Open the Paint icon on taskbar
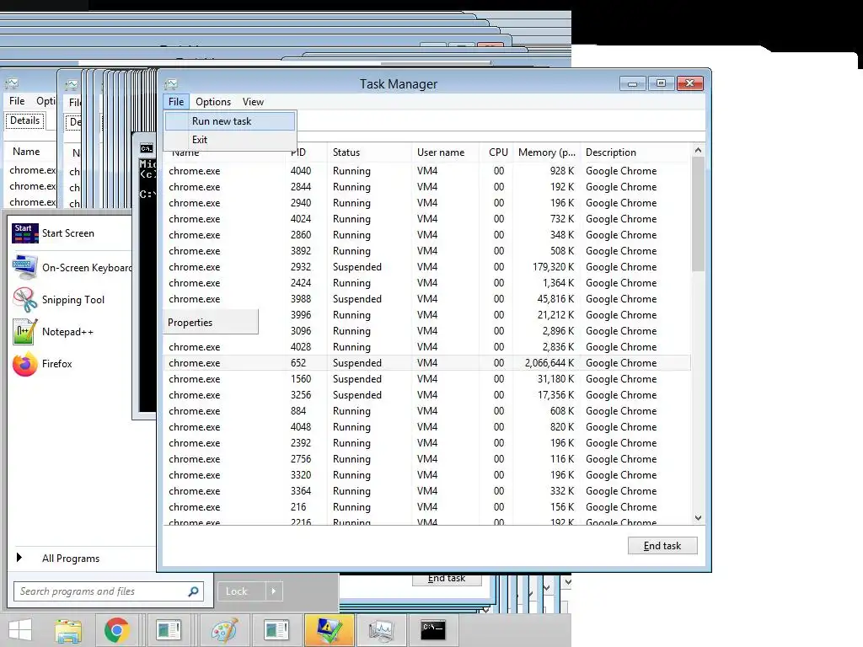The width and height of the screenshot is (863, 647). 224,630
